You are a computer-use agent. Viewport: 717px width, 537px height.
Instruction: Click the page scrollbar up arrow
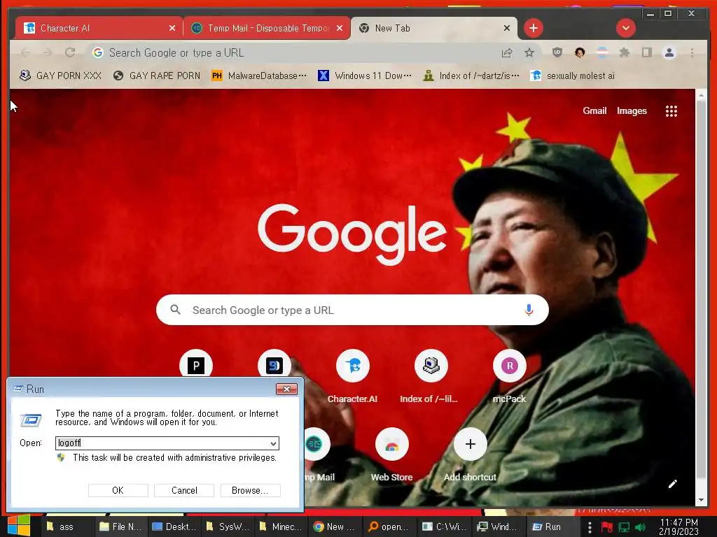pos(700,96)
